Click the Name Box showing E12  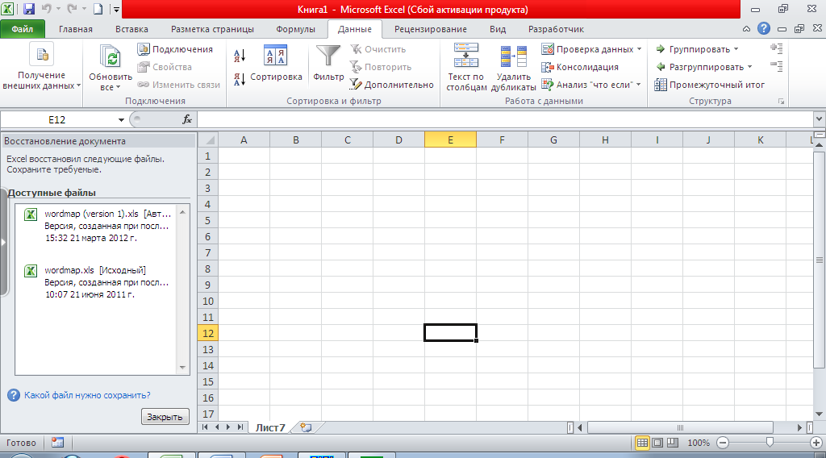point(57,120)
